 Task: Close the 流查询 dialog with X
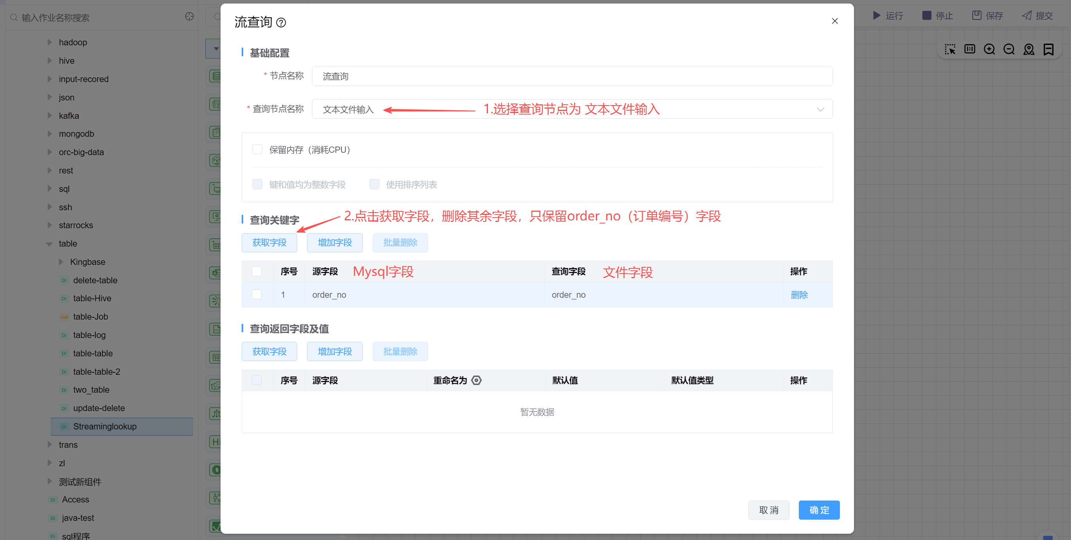(x=834, y=21)
